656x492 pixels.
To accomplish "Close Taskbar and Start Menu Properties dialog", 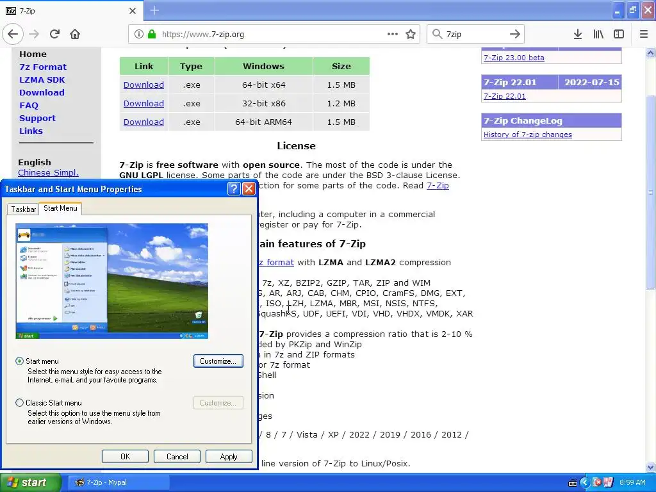I will pos(249,189).
